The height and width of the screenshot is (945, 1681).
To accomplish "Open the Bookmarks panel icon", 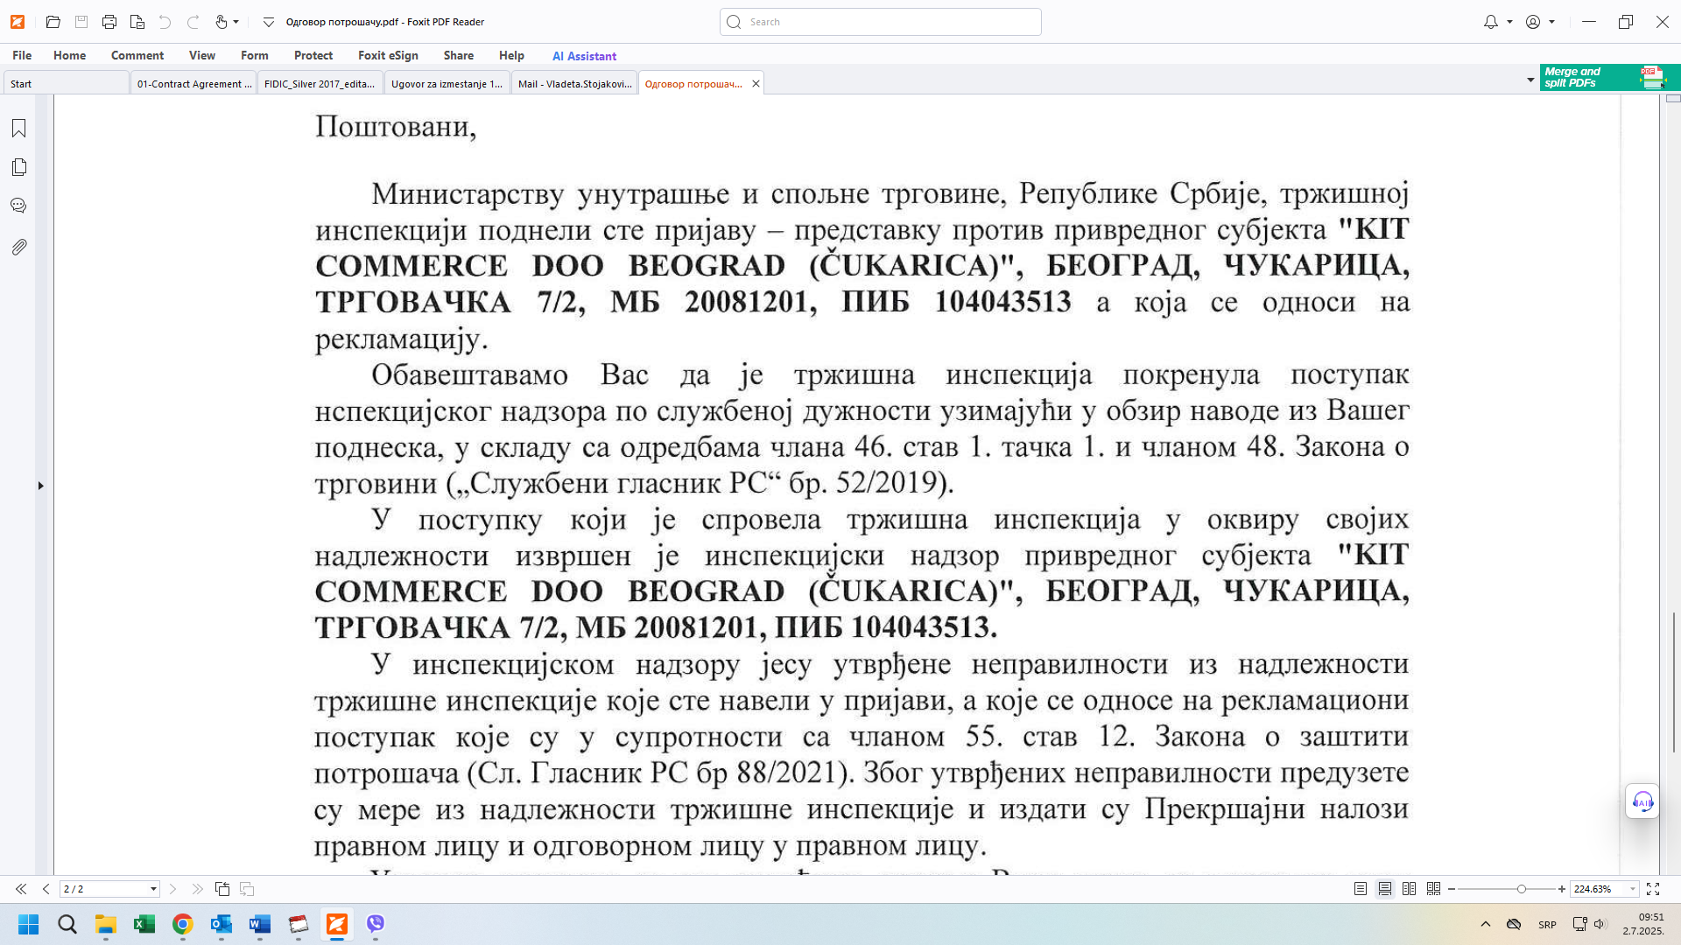I will coord(18,129).
